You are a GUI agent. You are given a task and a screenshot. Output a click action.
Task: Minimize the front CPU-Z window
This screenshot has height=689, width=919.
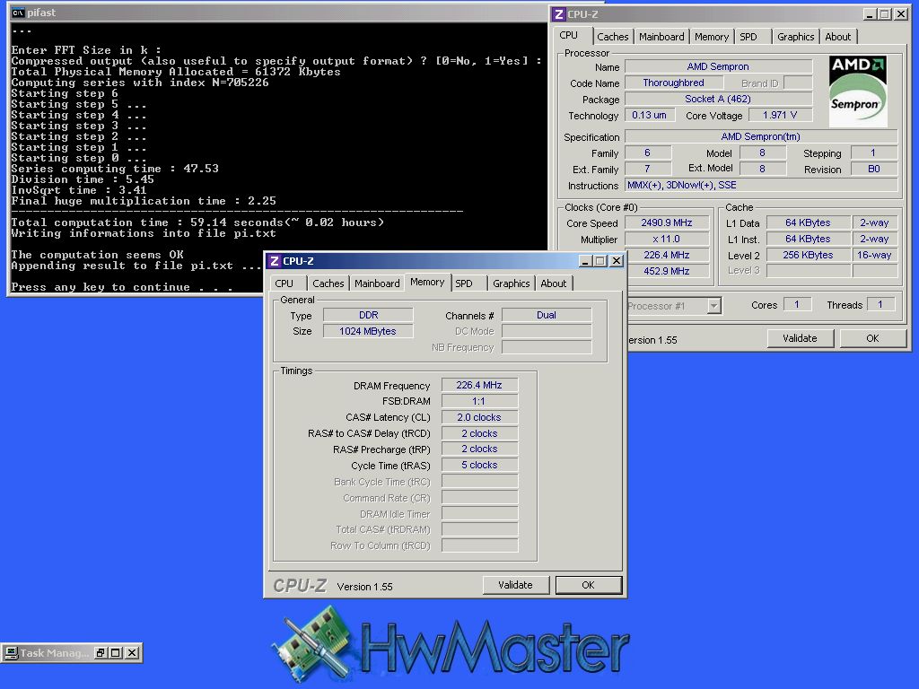coord(585,261)
